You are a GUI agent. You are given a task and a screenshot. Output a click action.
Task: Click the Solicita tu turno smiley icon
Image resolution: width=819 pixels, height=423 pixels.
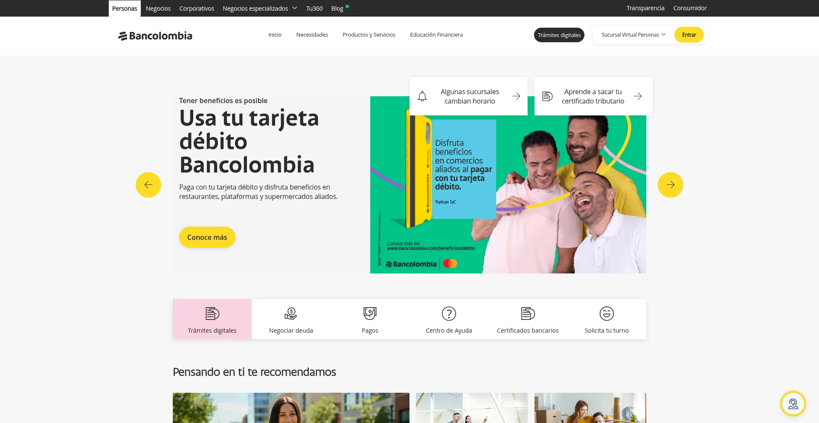(x=607, y=314)
